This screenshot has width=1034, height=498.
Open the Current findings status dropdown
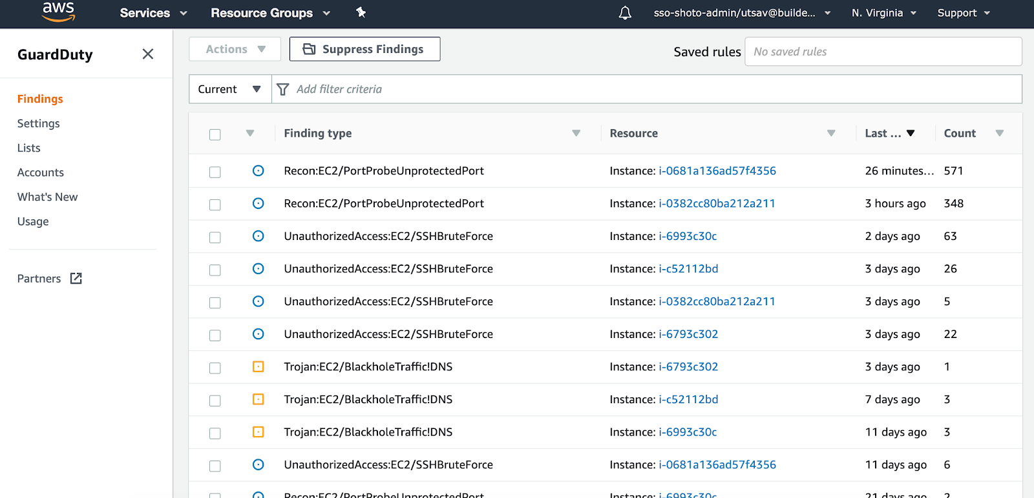[230, 89]
